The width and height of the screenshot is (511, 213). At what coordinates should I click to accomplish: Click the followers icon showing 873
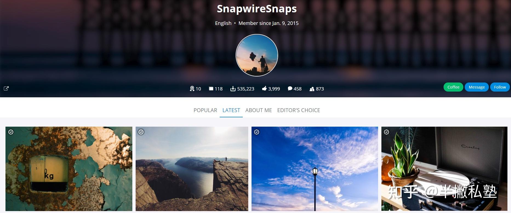coord(312,89)
